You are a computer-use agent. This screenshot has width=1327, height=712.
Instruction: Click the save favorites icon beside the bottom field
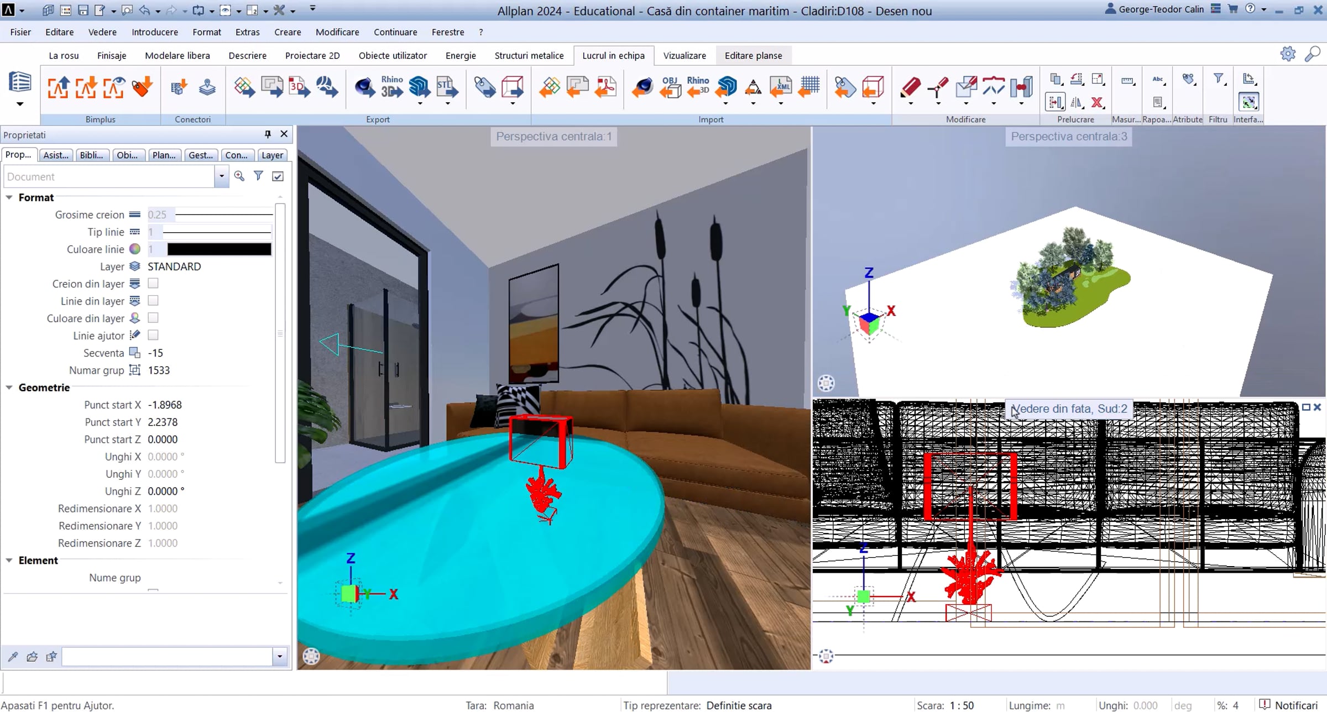click(x=51, y=656)
